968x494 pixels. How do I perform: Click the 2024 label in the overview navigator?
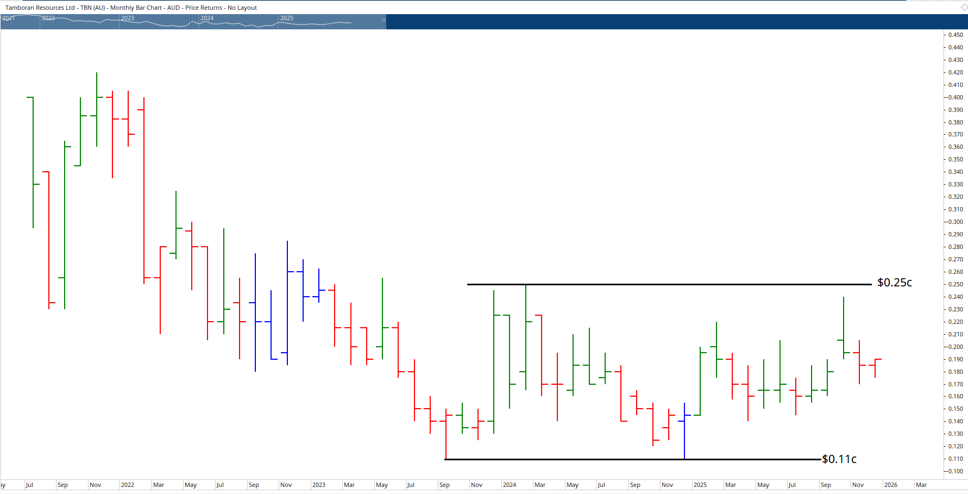click(206, 18)
